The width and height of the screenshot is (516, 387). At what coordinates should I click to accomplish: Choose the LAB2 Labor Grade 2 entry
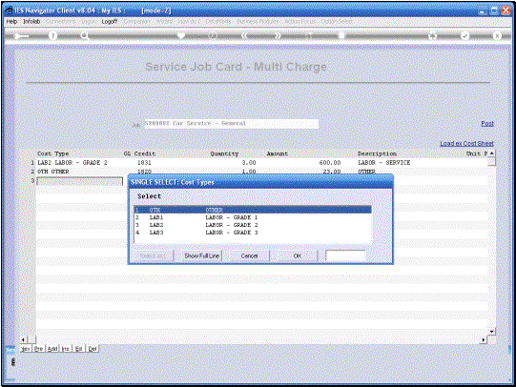(253, 225)
